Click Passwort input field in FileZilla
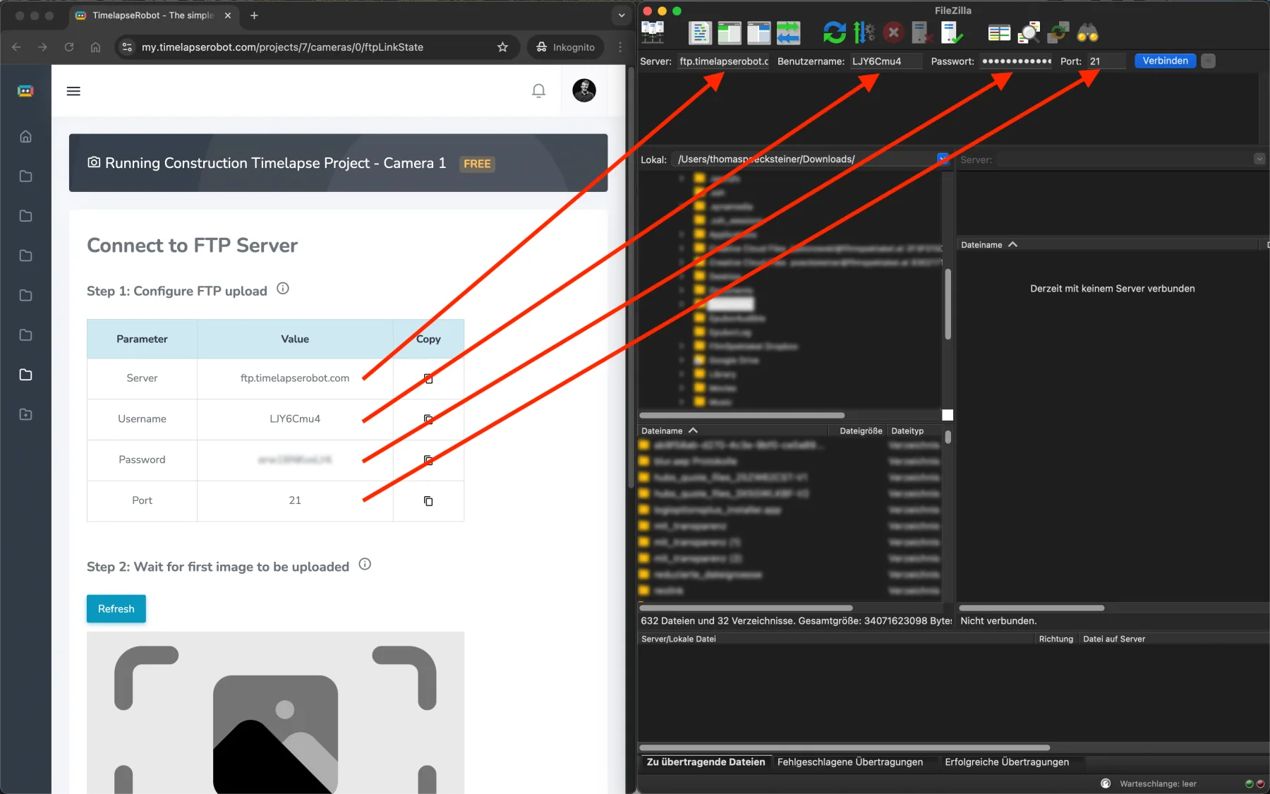This screenshot has width=1270, height=794. tap(1016, 61)
